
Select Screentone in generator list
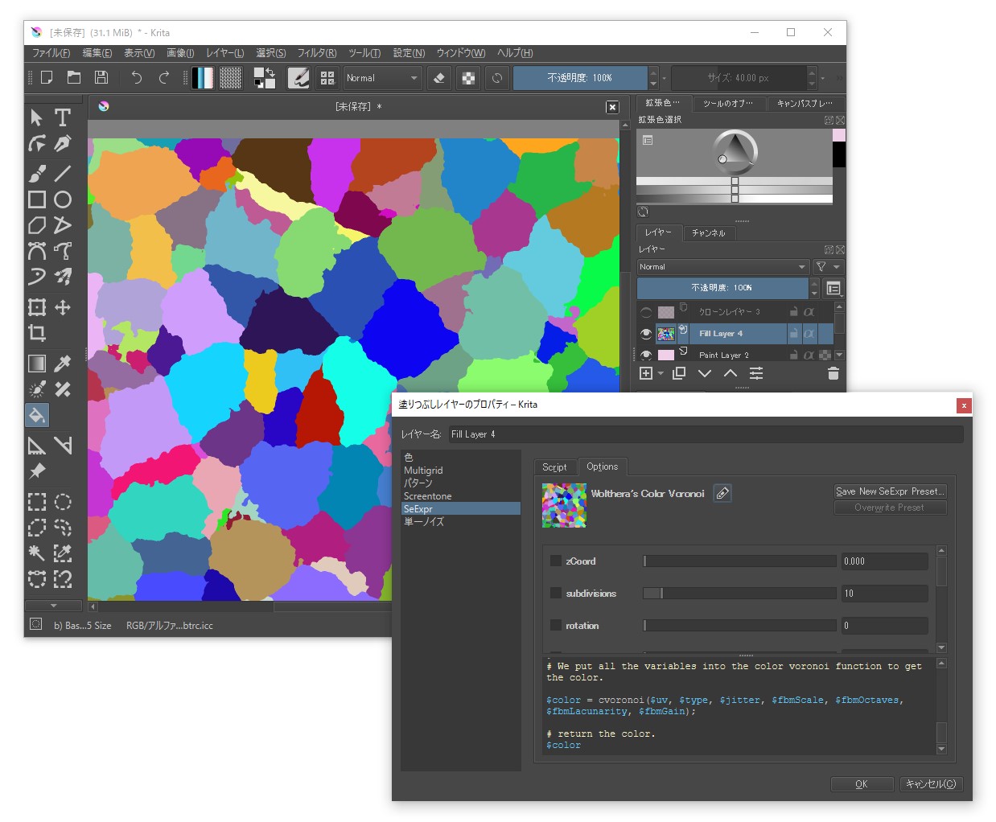(x=461, y=496)
